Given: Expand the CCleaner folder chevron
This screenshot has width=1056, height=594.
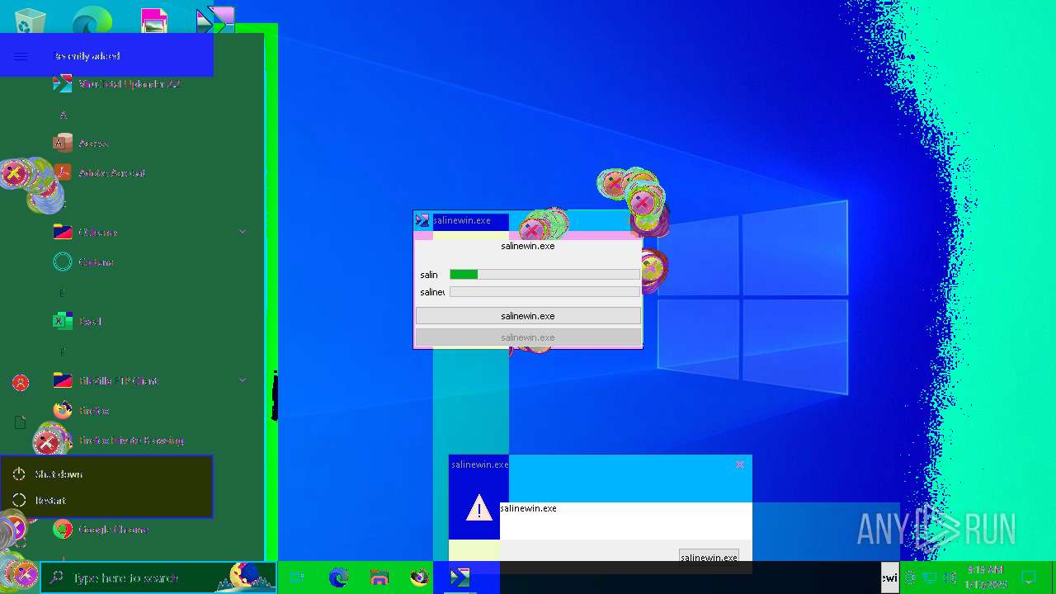Looking at the screenshot, I should point(243,233).
